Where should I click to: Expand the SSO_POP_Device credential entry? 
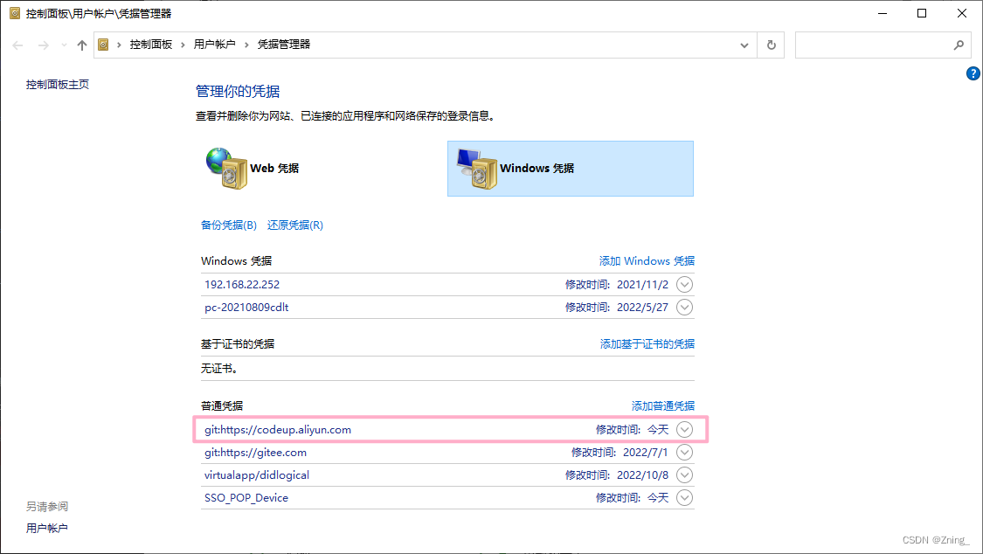684,497
